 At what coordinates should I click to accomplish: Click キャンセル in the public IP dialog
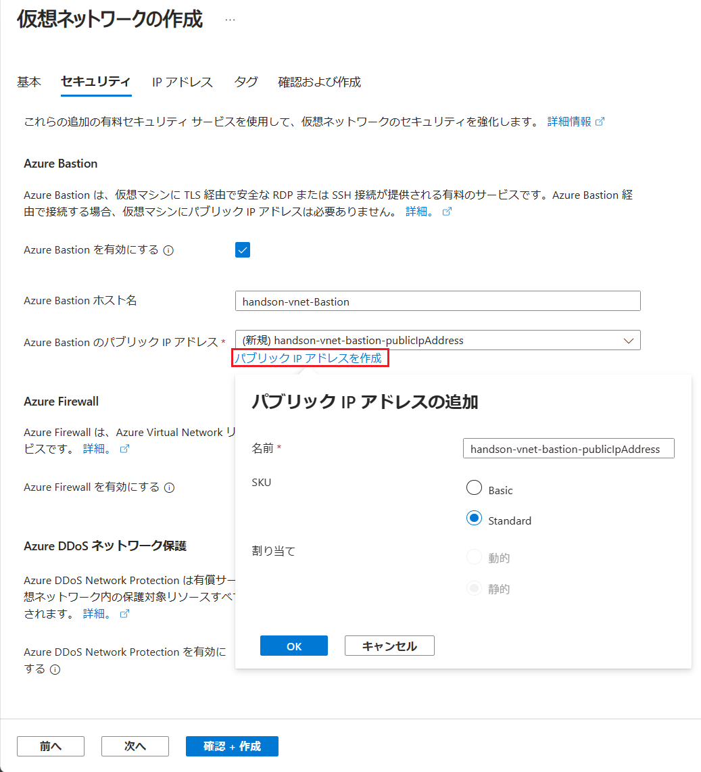[389, 646]
